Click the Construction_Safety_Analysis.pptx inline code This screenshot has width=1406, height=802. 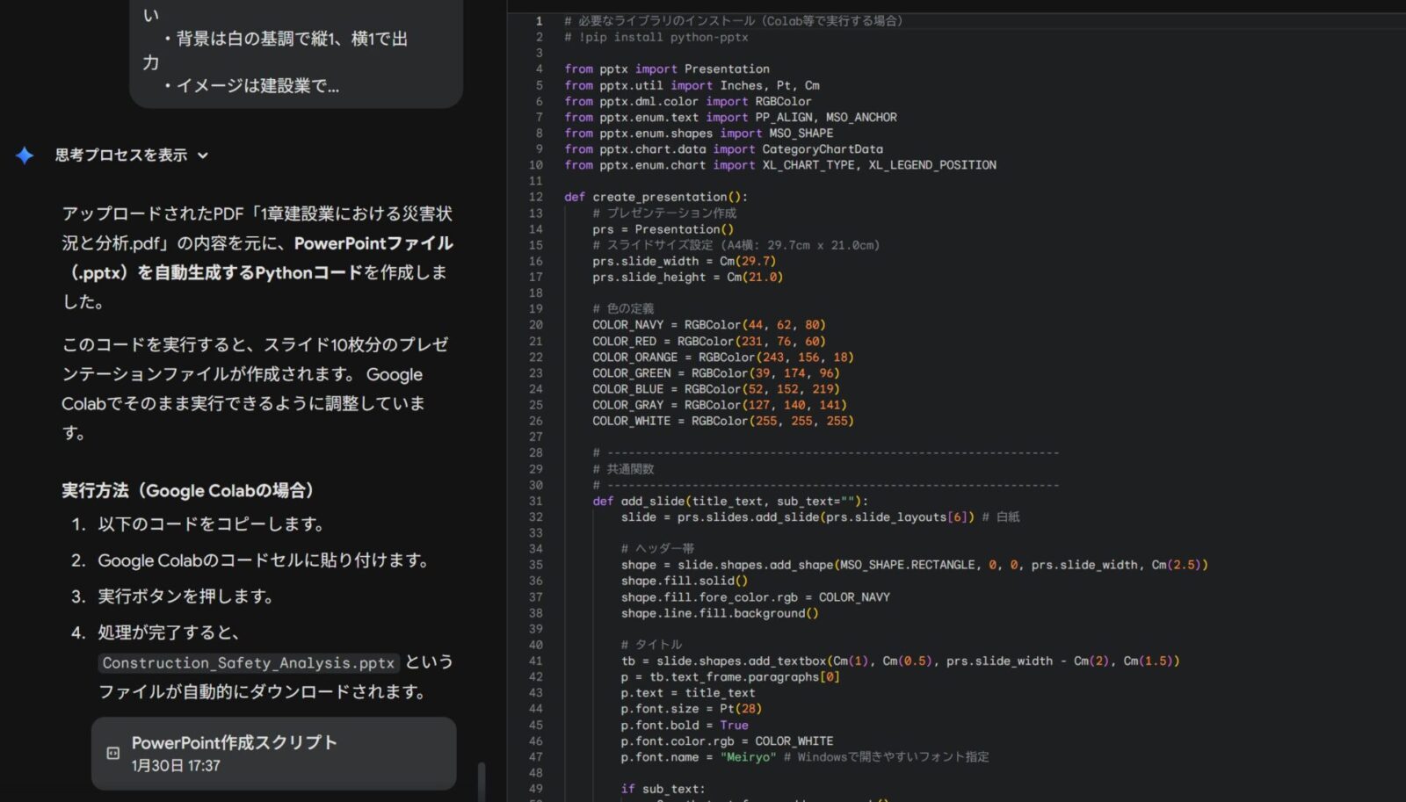click(248, 663)
